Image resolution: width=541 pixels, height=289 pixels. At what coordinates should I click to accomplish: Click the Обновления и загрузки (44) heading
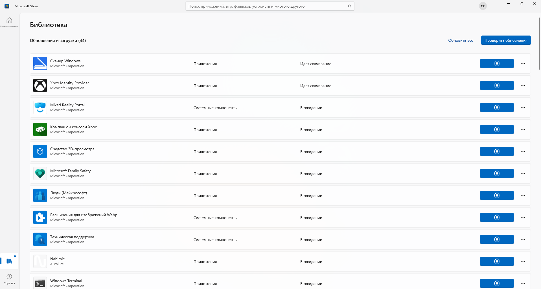(x=58, y=41)
